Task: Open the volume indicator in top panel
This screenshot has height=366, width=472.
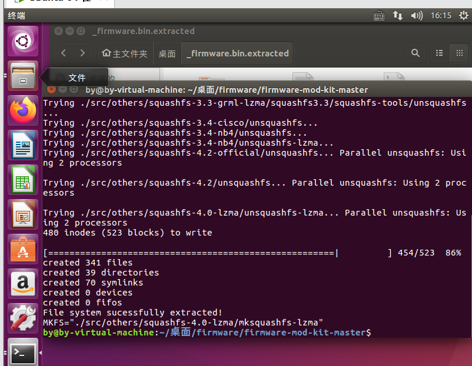Action: click(x=416, y=16)
